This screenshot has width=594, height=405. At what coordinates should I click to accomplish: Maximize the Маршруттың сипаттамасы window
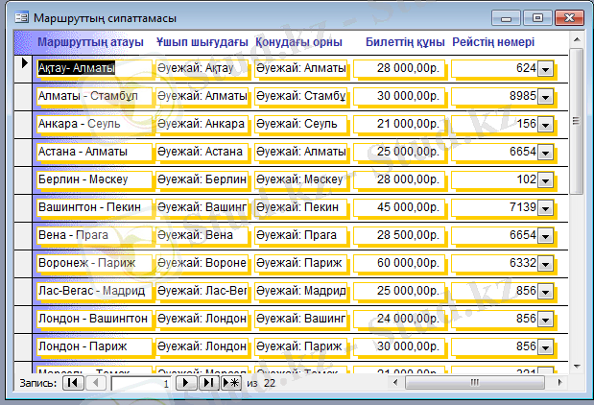[x=537, y=17]
